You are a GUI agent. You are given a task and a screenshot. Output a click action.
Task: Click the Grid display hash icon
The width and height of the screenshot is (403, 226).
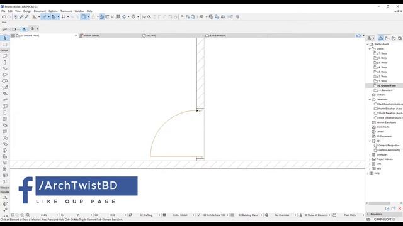[x=63, y=17]
